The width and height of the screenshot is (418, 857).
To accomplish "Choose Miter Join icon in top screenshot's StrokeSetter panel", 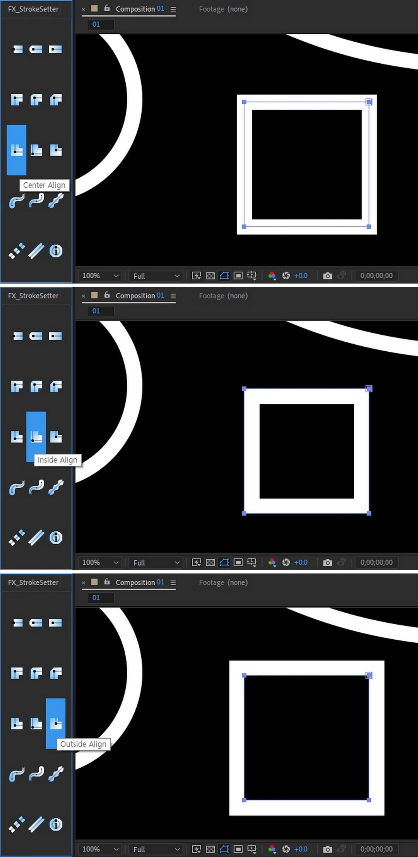I will pos(17,99).
